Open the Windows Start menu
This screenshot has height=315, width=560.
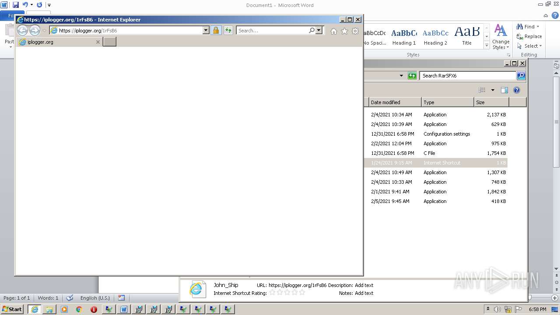(12, 309)
